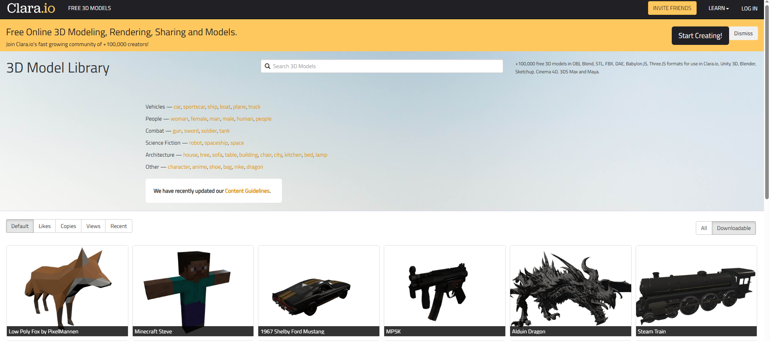
Task: Click the search magnifier icon
Action: [x=267, y=66]
